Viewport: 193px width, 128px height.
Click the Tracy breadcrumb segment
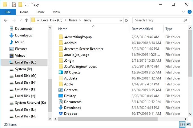click(87, 20)
